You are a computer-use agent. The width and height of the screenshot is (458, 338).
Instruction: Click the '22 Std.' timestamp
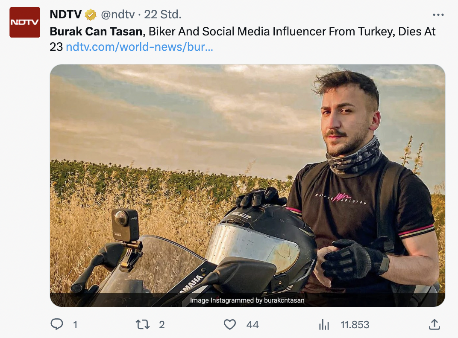163,15
